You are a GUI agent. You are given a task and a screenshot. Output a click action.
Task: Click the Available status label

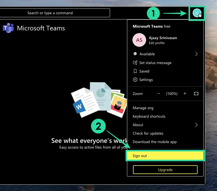147,54
